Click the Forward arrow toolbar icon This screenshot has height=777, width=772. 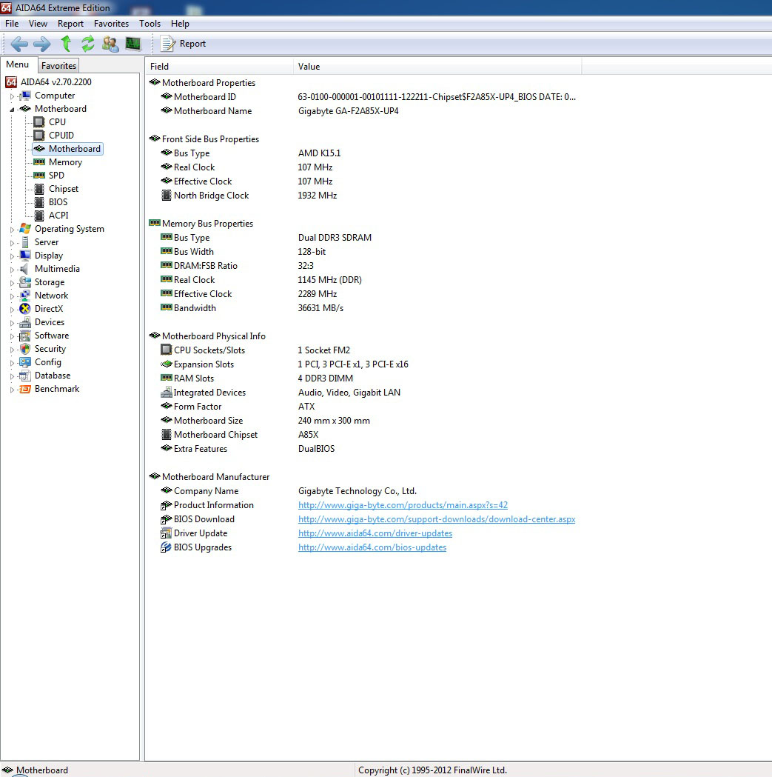coord(42,44)
